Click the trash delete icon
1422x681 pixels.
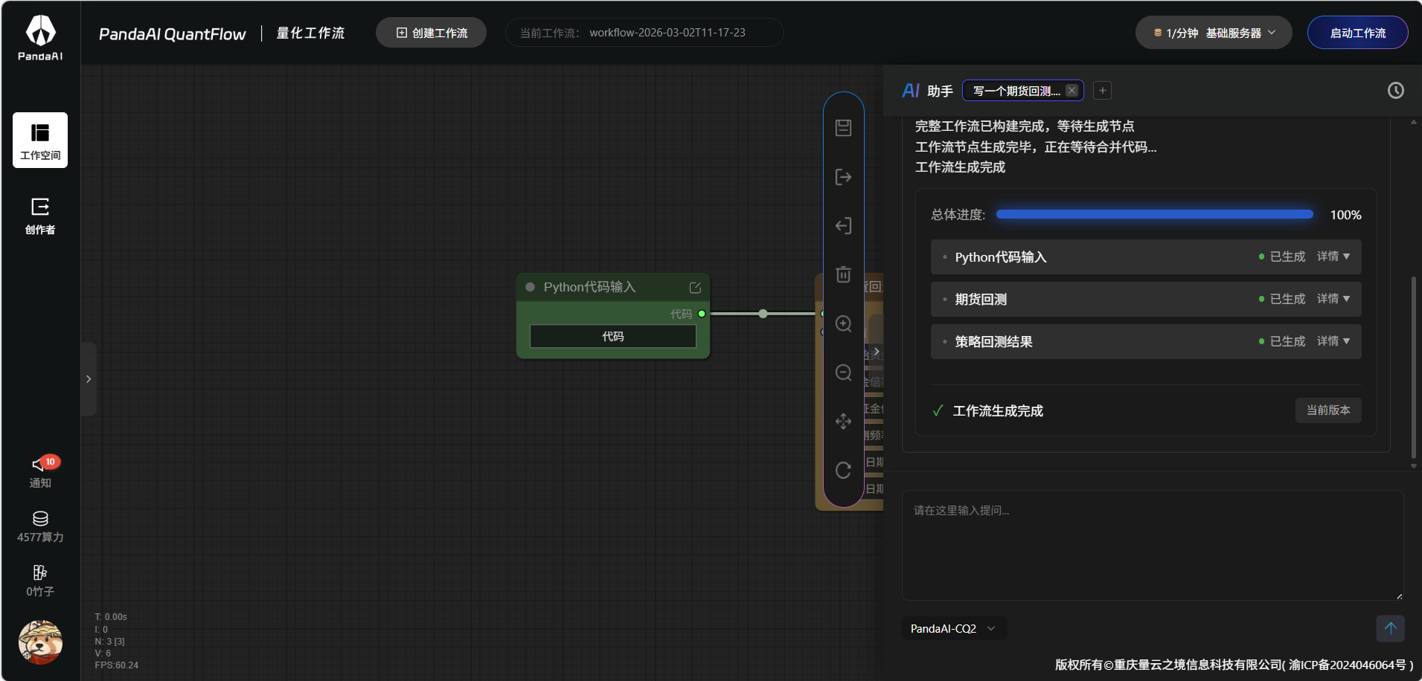tap(843, 274)
